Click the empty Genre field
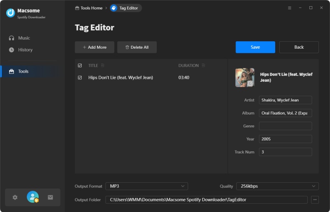330x212 pixels. (x=285, y=126)
